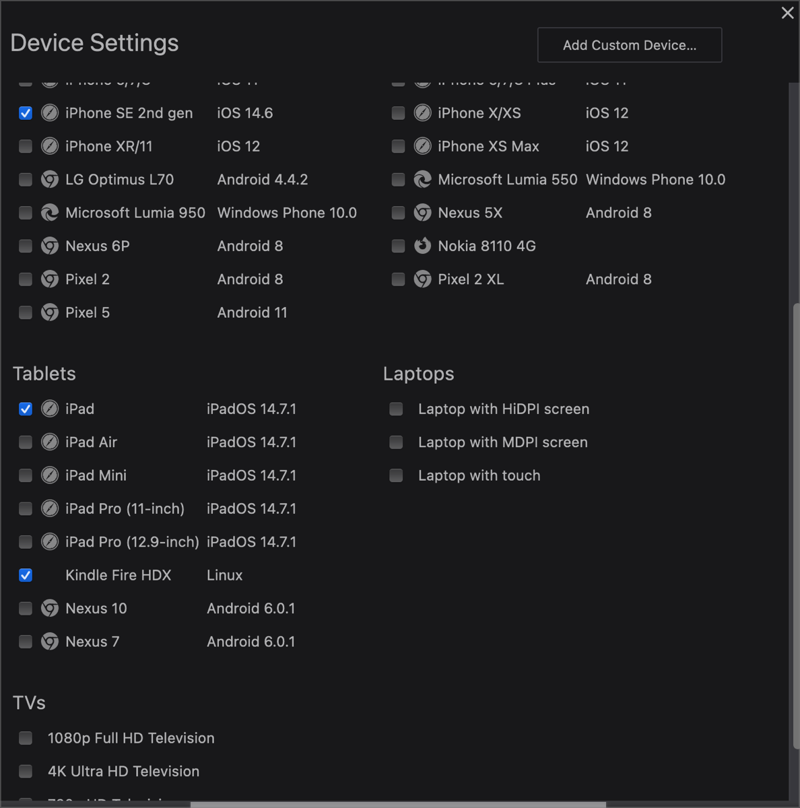Click the Android 4.4.2 version text

click(x=263, y=179)
